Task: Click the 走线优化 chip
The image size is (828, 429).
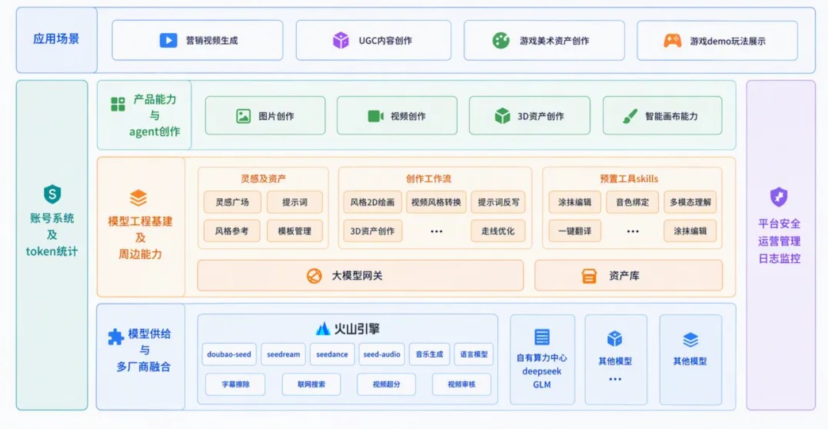Action: pos(498,231)
